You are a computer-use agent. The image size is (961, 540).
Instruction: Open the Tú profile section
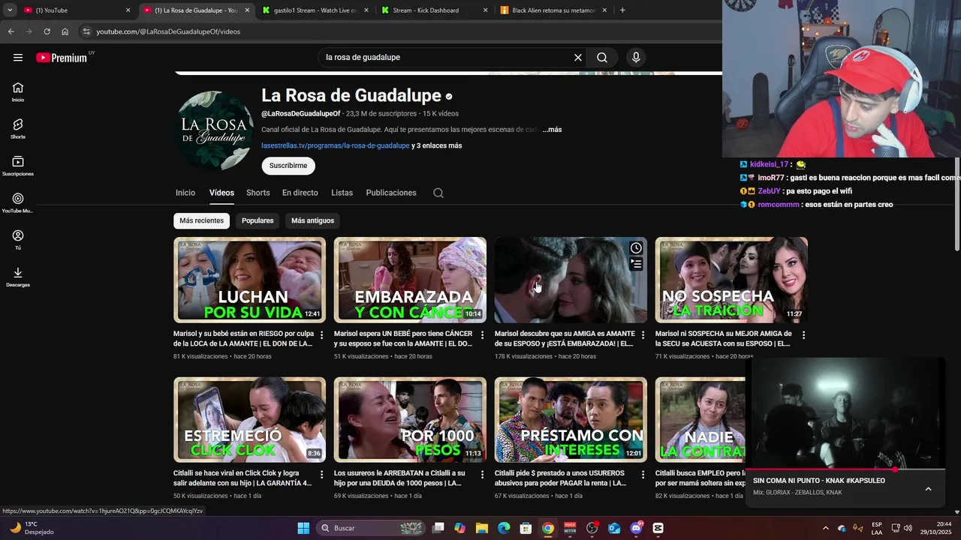(18, 240)
